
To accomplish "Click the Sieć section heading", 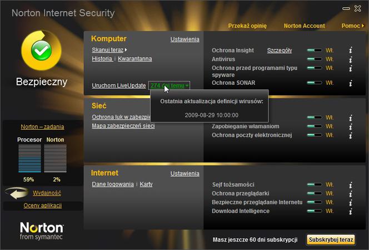I will pyautogui.click(x=99, y=106).
